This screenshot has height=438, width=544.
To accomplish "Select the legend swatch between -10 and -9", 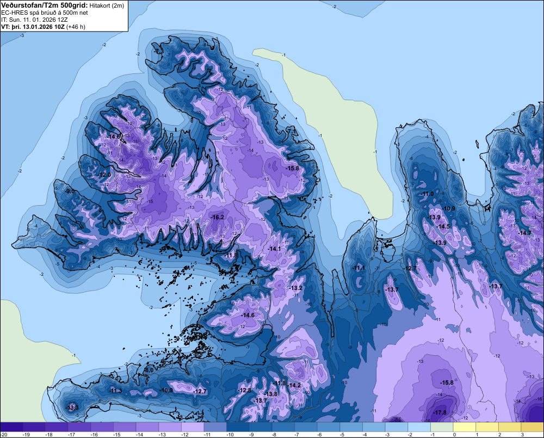I will pos(238,427).
